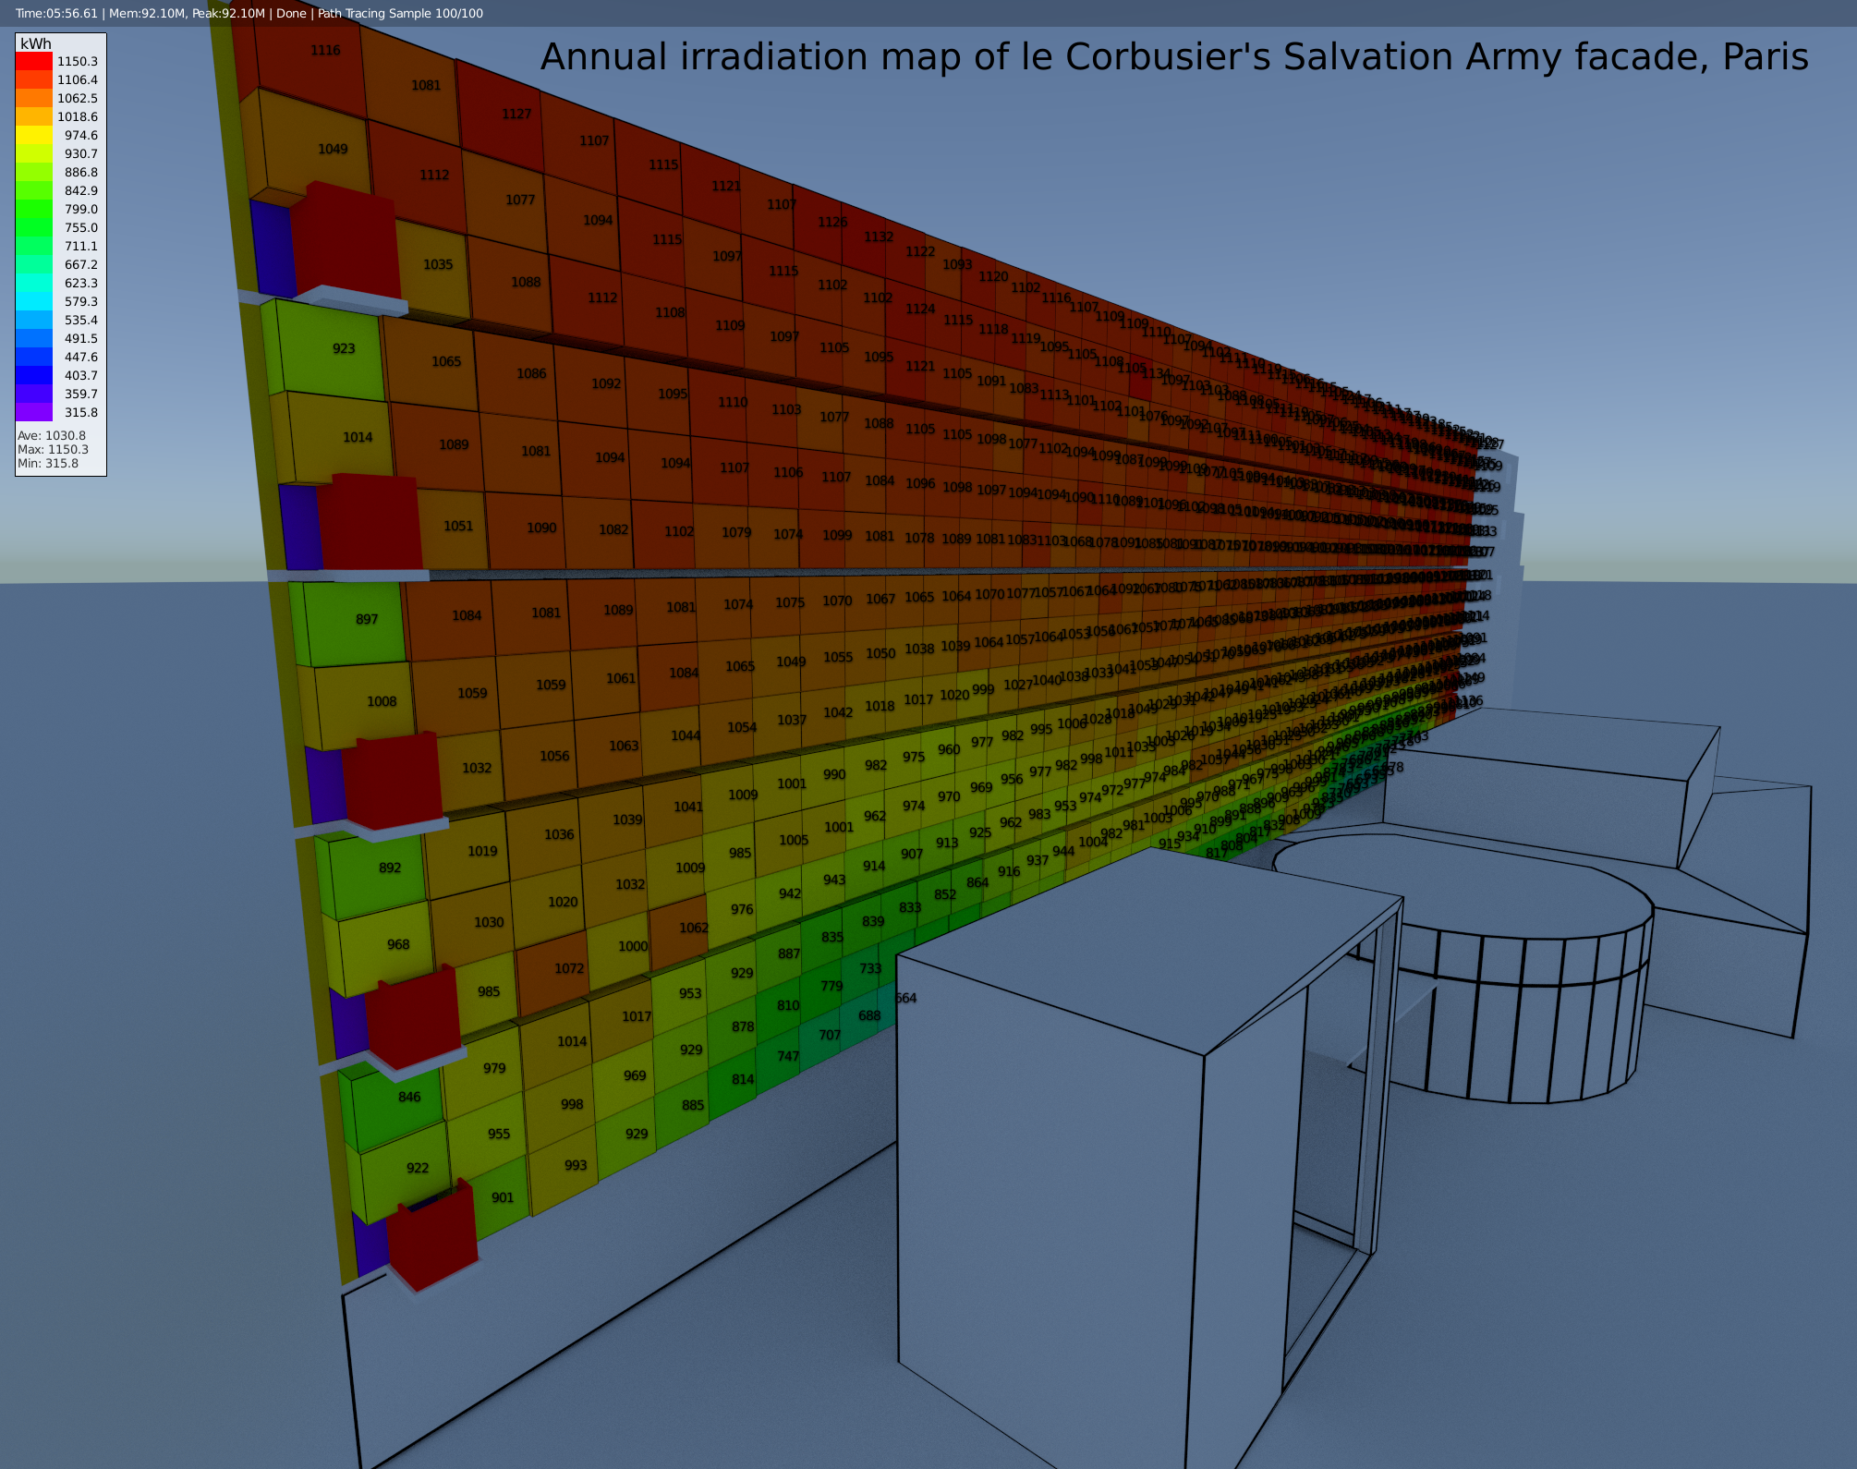Click the facade panel value 846
The height and width of the screenshot is (1469, 1857).
409,1097
